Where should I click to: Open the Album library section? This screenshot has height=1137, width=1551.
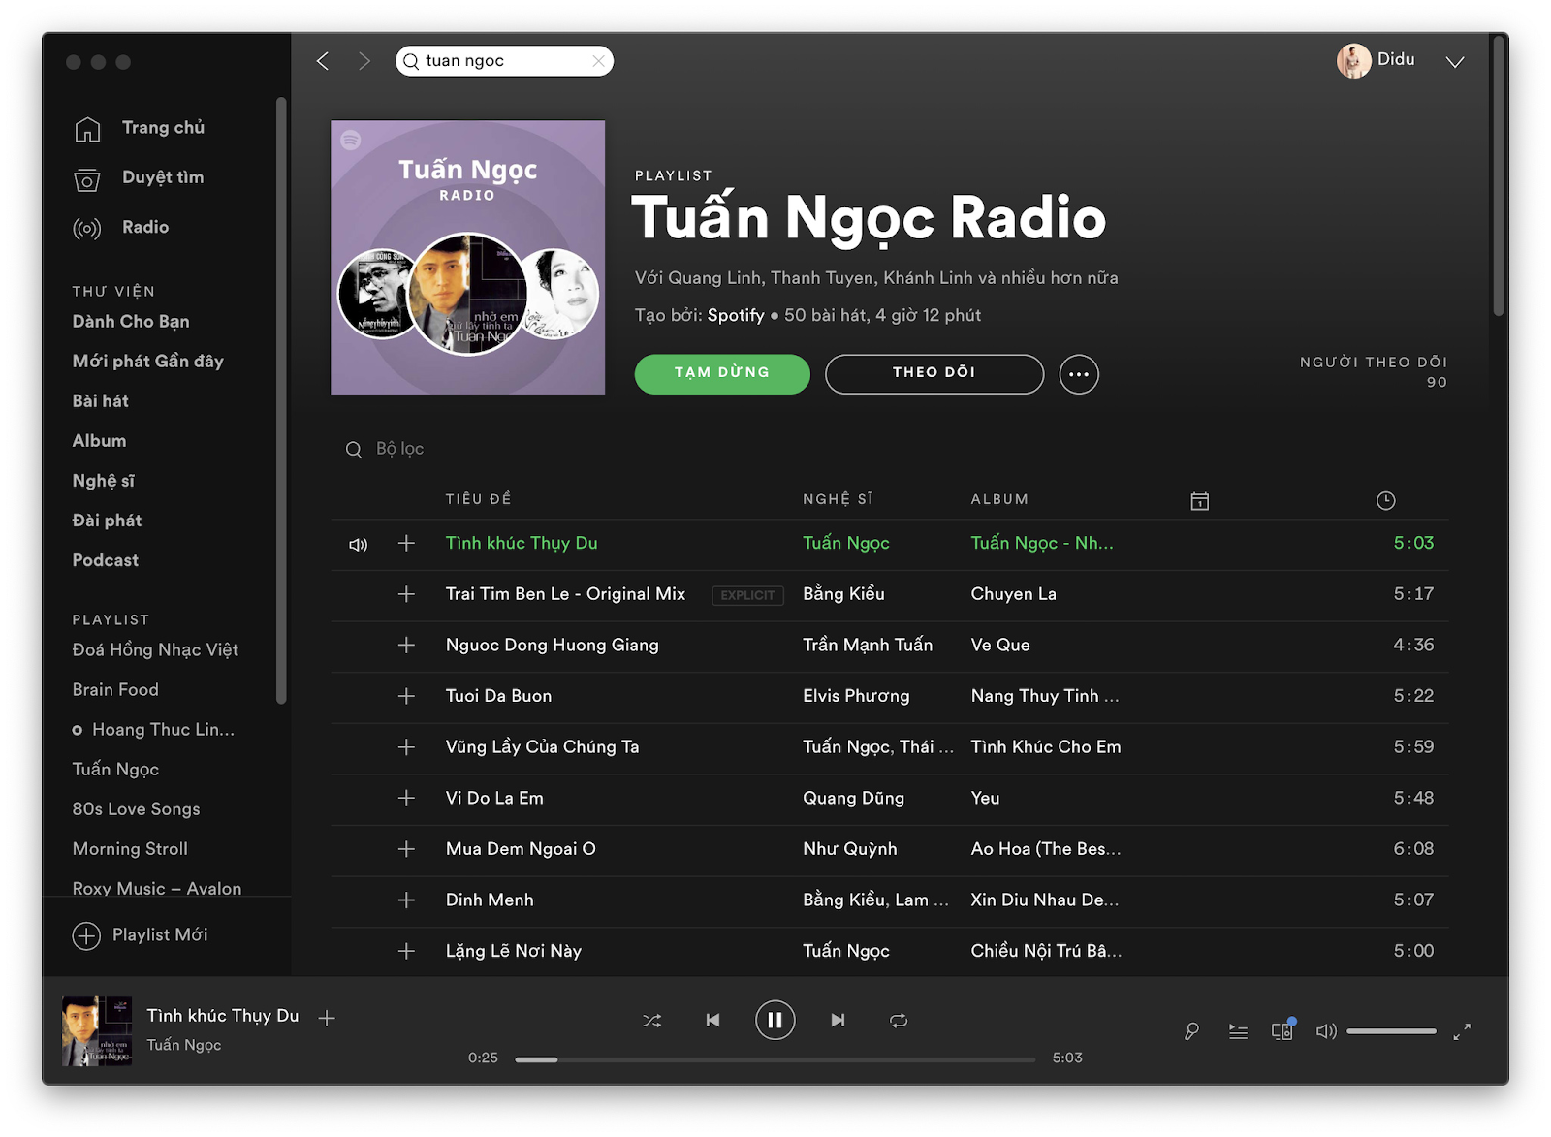point(99,441)
